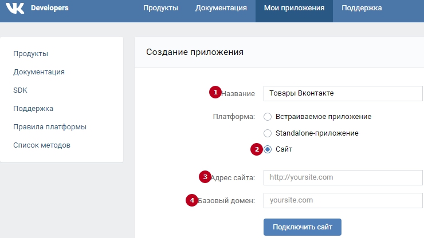Screen dimensions: 424x238
Task: Open Поддержка in the top navigation
Action: [x=362, y=8]
